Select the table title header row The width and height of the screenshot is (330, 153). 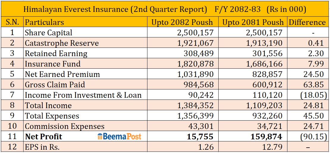pyautogui.click(x=165, y=10)
